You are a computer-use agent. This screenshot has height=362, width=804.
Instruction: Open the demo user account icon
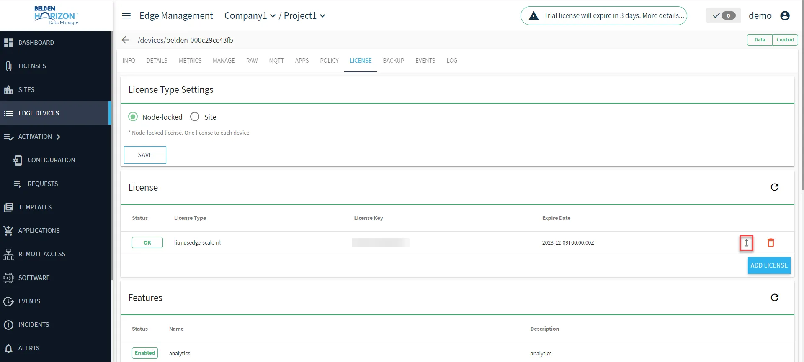pos(785,16)
